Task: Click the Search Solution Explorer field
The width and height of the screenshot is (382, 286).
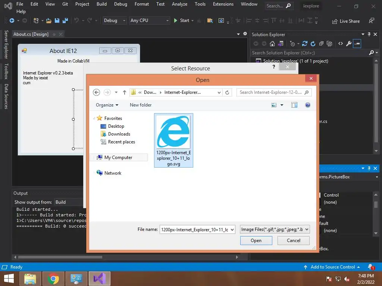Action: pyautogui.click(x=310, y=53)
